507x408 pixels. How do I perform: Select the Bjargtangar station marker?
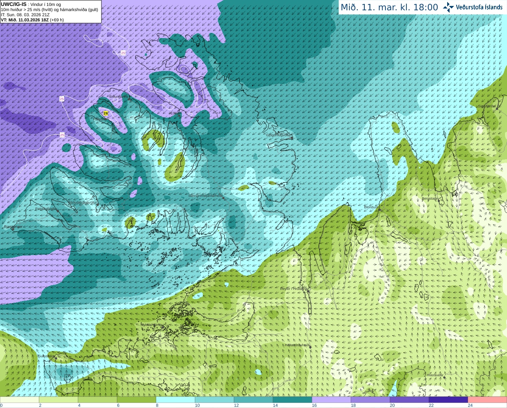pyautogui.click(x=13, y=229)
